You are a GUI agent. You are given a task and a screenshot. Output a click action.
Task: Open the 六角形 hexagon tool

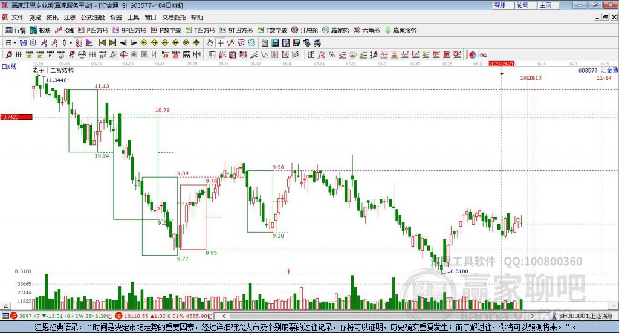click(367, 30)
